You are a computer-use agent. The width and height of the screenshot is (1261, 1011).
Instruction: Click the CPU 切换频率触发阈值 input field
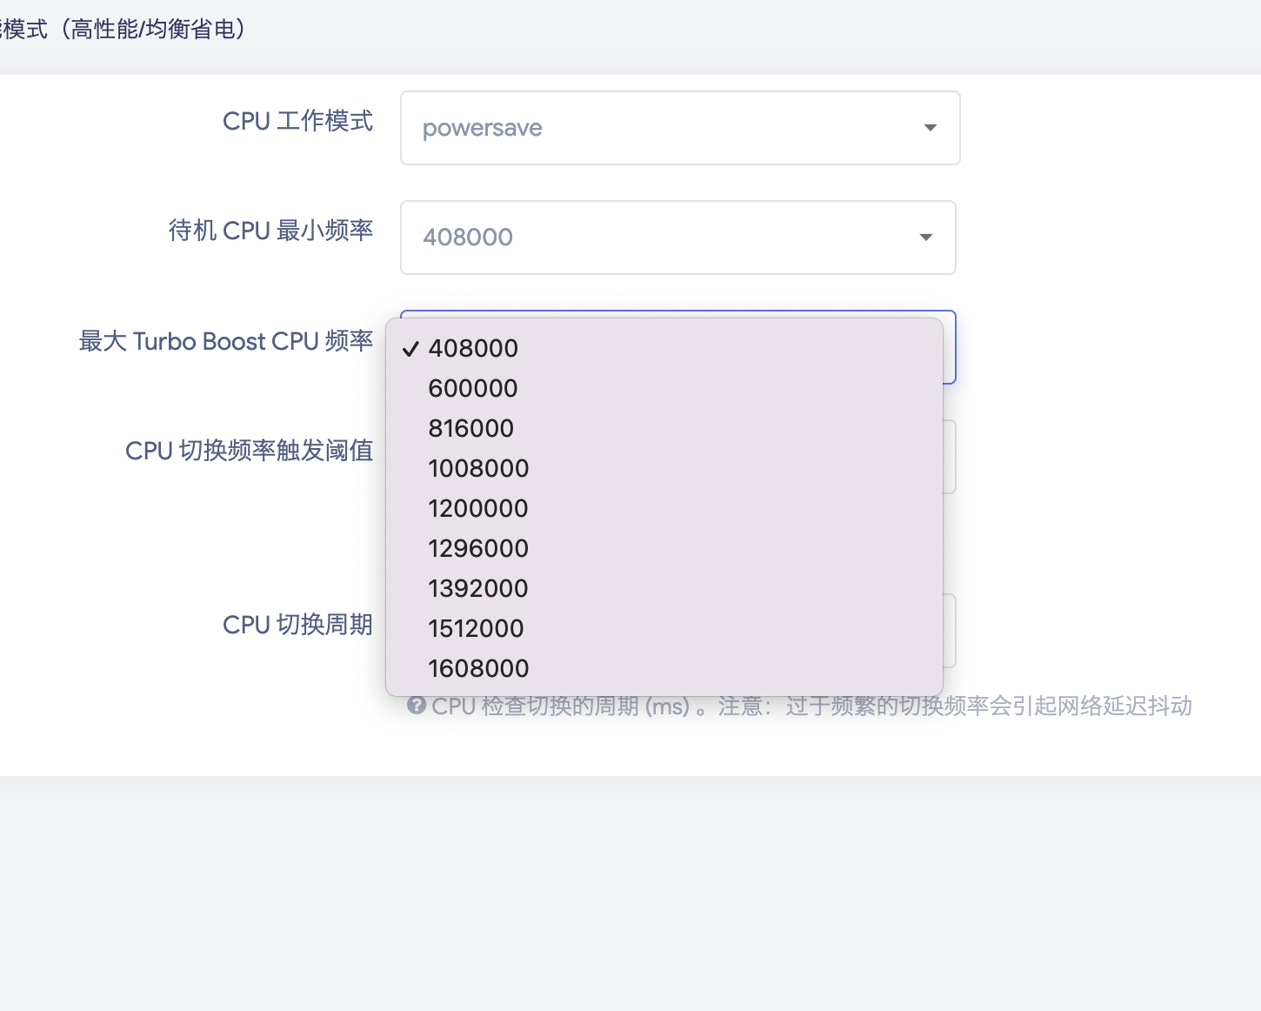950,457
